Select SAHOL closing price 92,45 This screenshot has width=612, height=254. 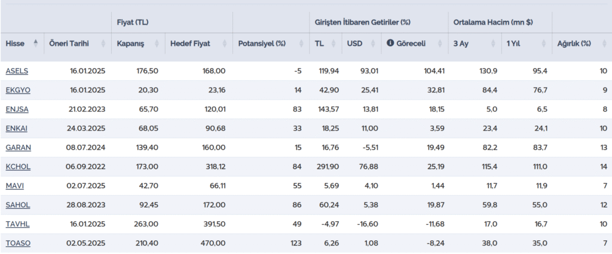click(x=149, y=205)
